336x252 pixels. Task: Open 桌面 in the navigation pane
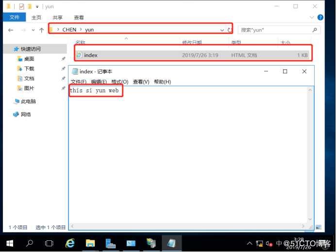click(29, 59)
